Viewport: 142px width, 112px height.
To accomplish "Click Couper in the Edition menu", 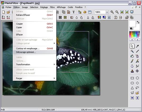I will coord(35,24).
